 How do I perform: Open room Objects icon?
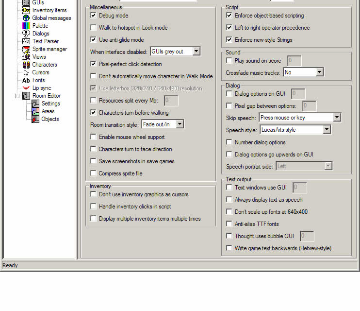click(x=35, y=119)
